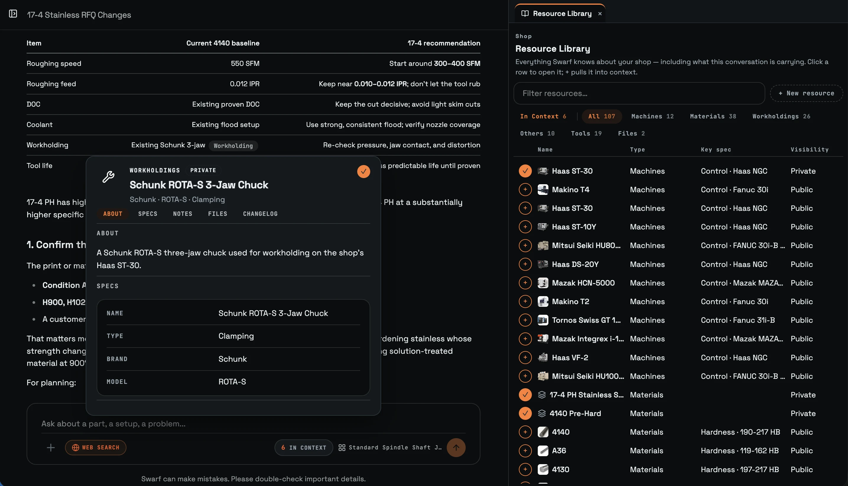Toggle the orange checkmark in the Schunk chuck popup
Image resolution: width=848 pixels, height=486 pixels.
coord(363,172)
